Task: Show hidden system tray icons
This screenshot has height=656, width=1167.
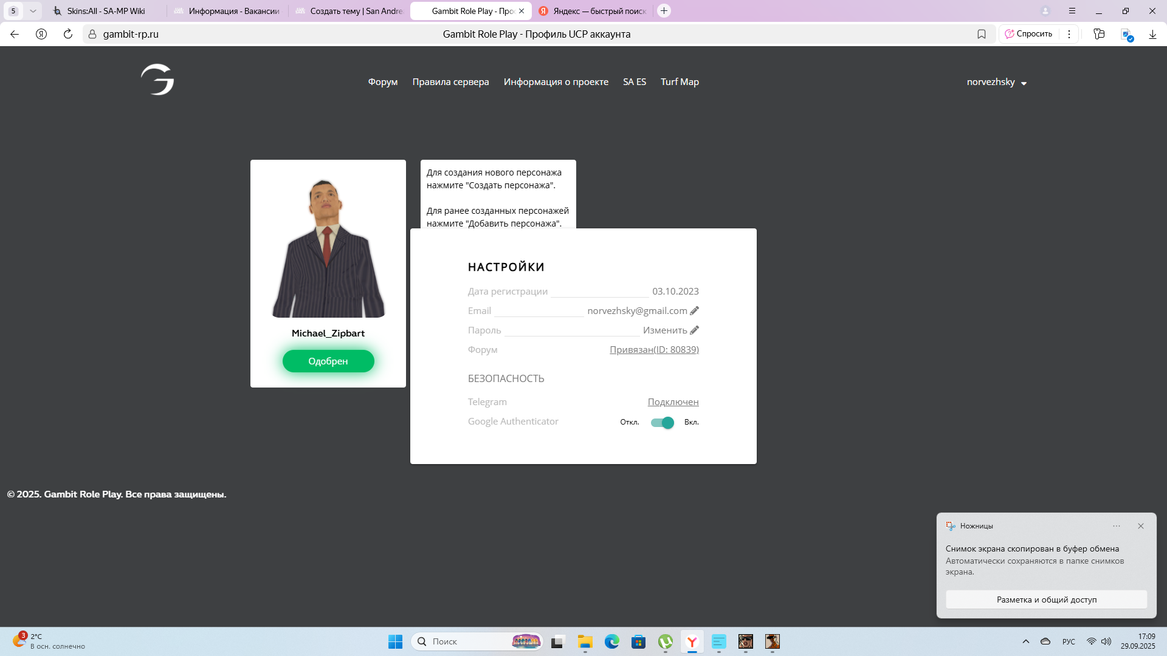Action: (1025, 641)
